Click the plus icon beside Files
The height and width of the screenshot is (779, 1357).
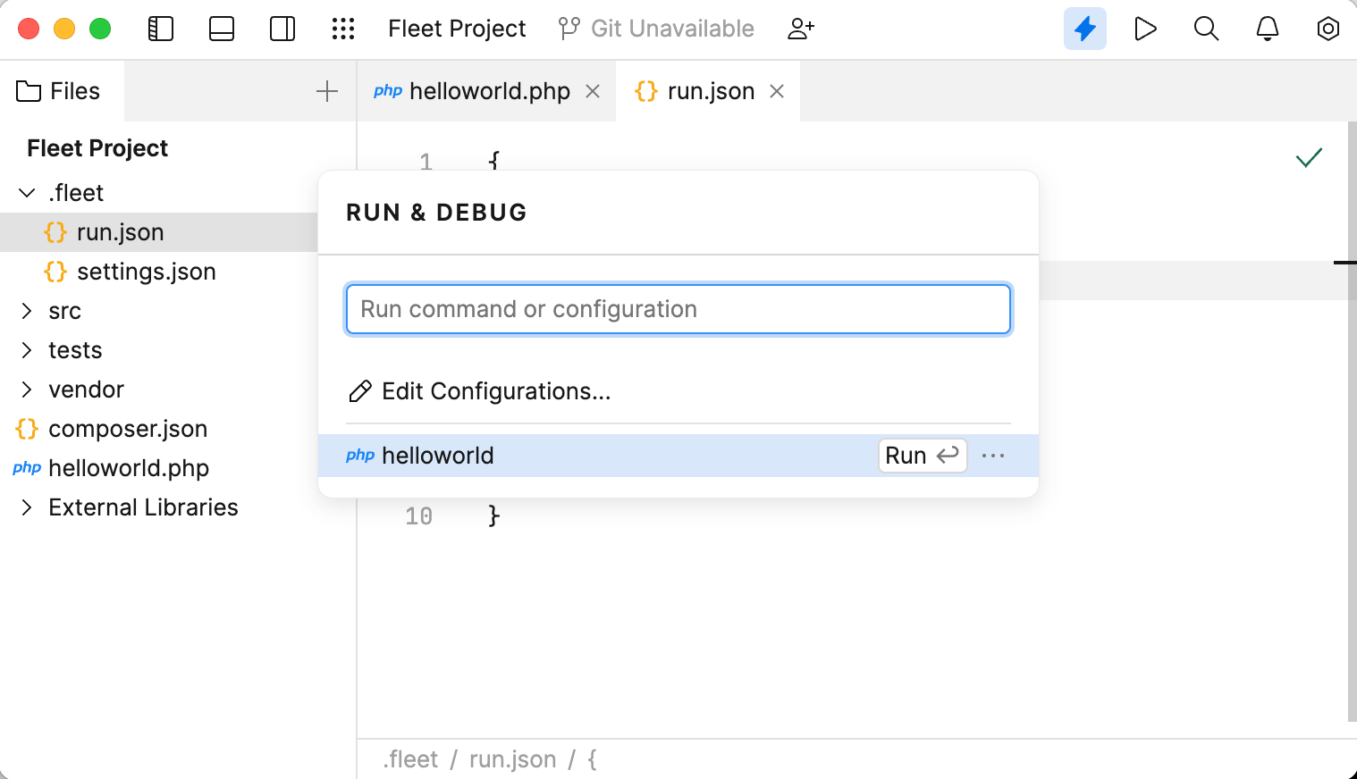tap(327, 91)
